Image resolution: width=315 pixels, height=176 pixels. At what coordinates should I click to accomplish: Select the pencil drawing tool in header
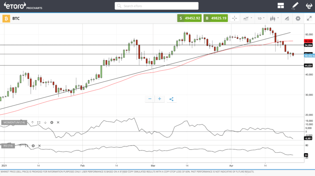tap(295, 6)
